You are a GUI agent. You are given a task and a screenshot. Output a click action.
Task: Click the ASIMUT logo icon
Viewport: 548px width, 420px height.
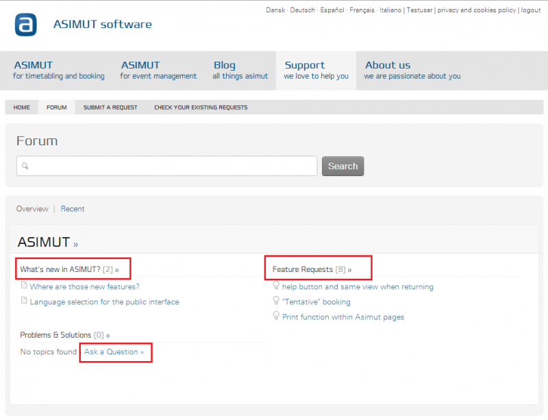[25, 25]
